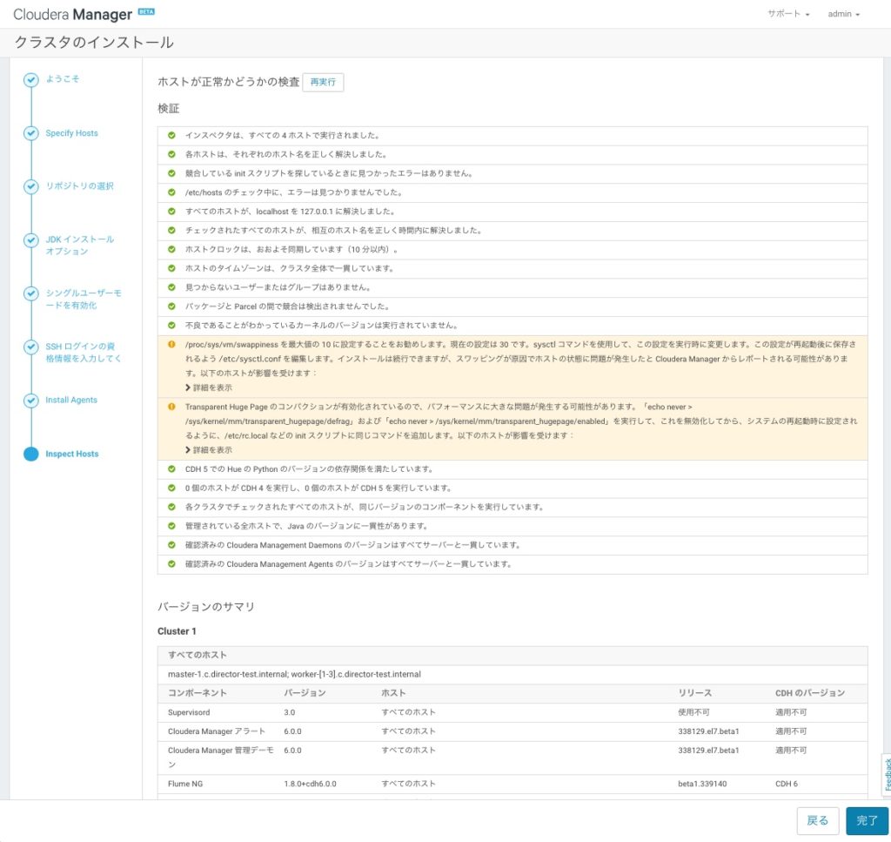The height and width of the screenshot is (842, 891).
Task: Click green check for Management Daemons row
Action: pyautogui.click(x=171, y=545)
